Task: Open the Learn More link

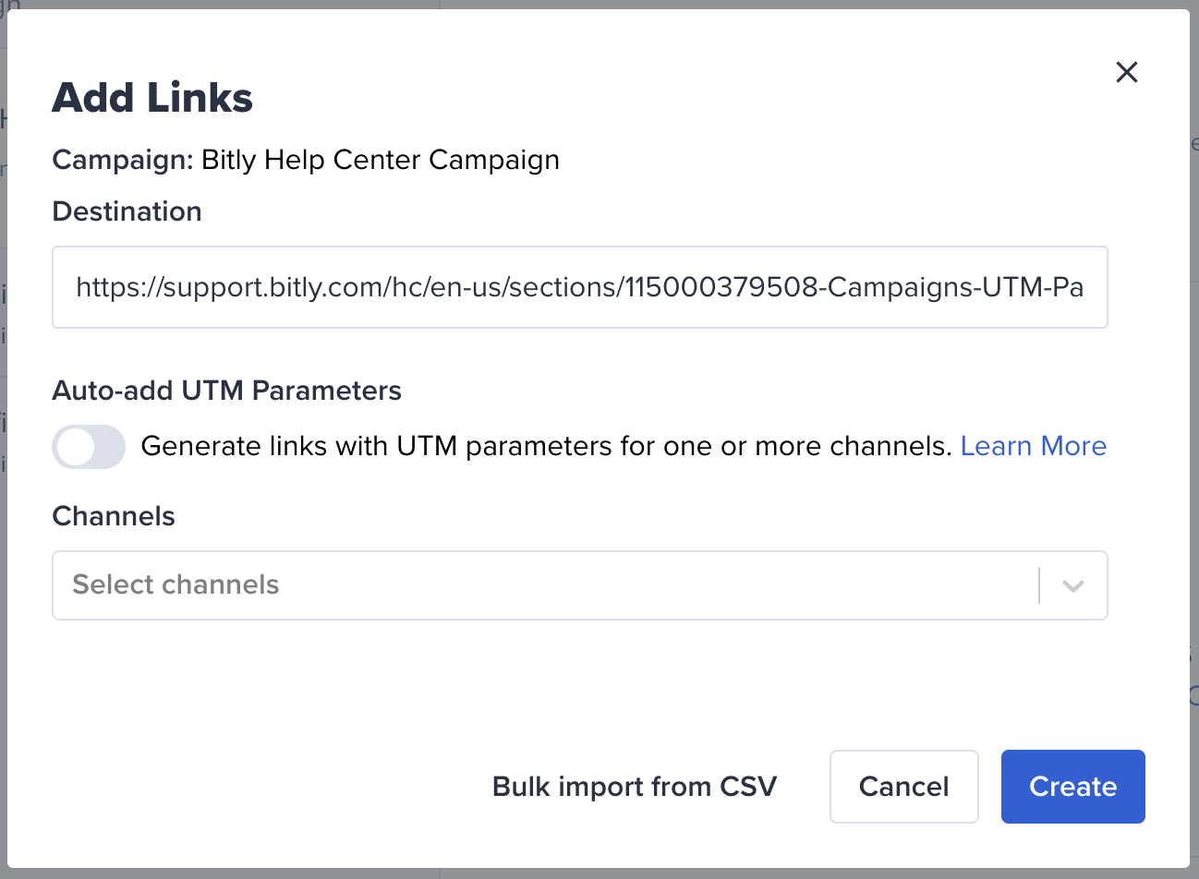Action: point(1033,446)
